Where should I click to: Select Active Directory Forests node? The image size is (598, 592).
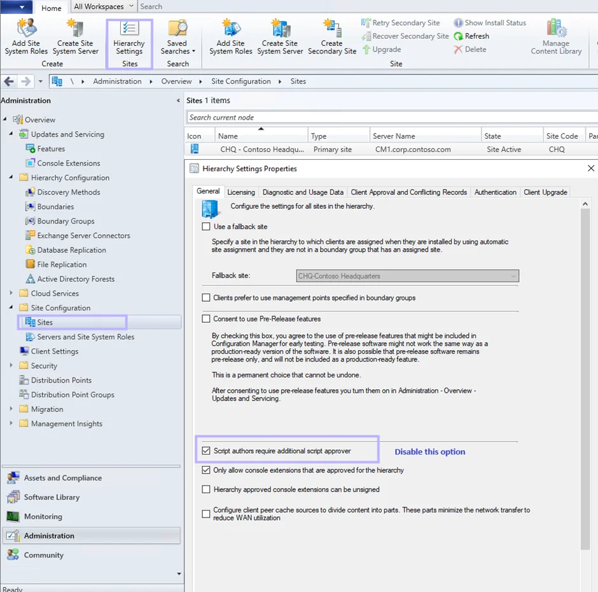pyautogui.click(x=70, y=279)
